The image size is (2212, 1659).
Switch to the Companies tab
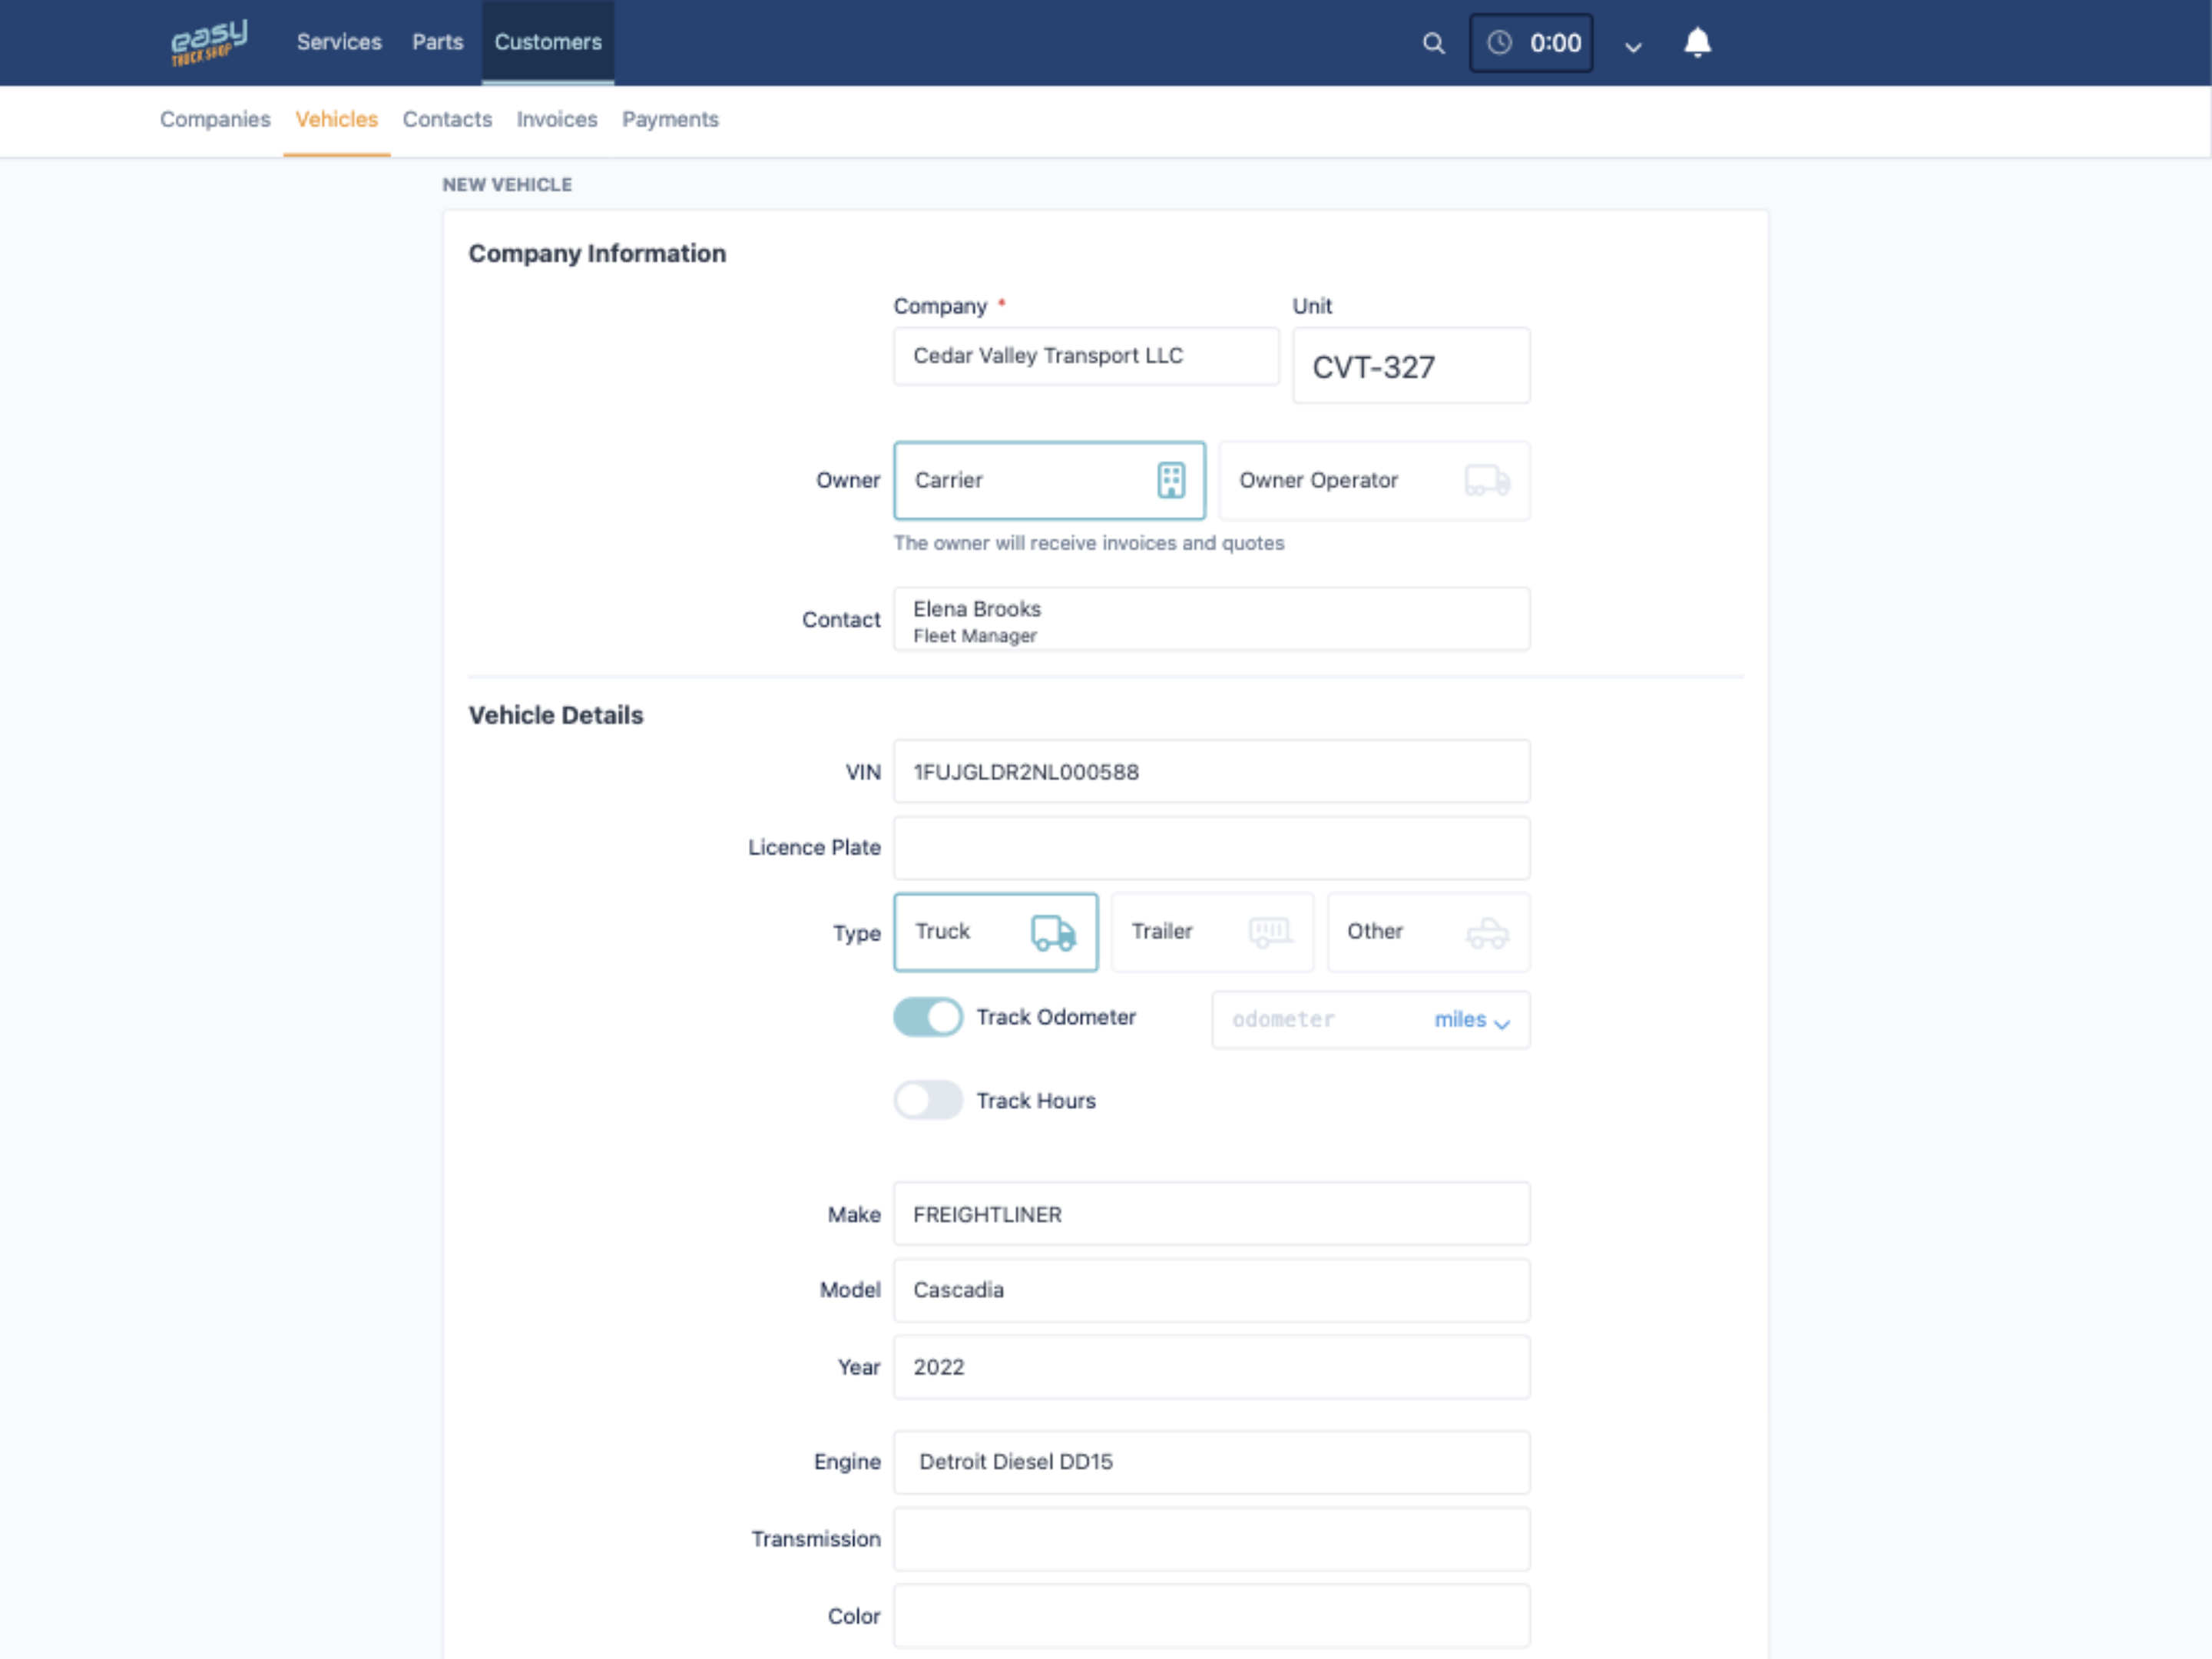tap(215, 119)
